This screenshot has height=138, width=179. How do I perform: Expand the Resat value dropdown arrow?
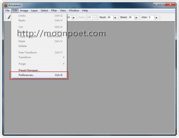[115, 17]
